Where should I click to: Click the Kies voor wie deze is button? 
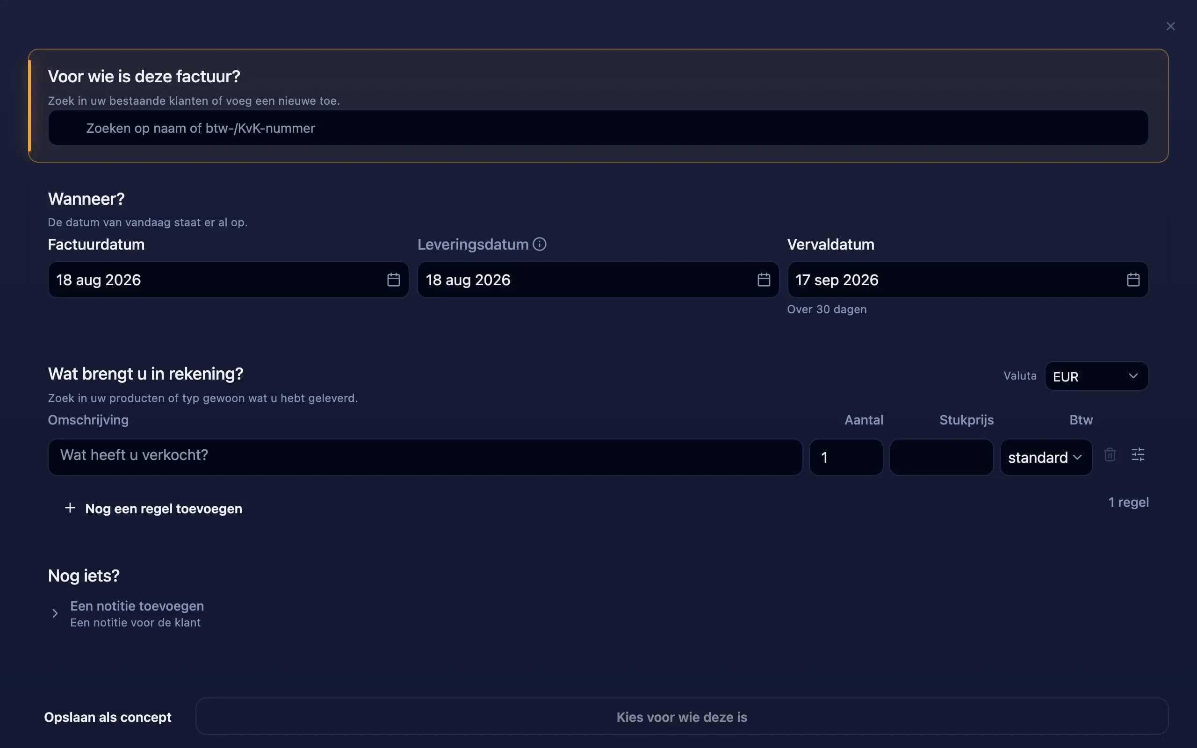click(x=682, y=716)
